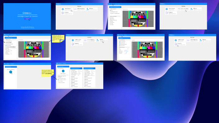
Task: Click round search button above 'Search again'
Action: [x=63, y=71]
